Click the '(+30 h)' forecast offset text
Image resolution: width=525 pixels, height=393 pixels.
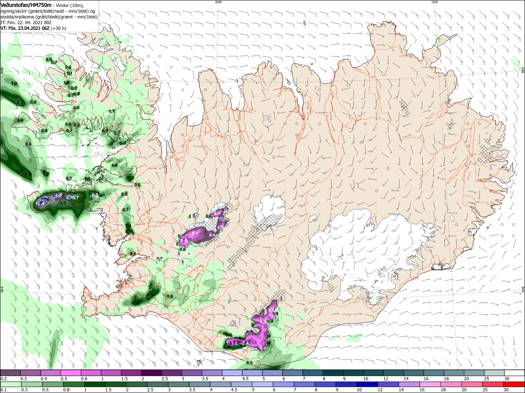pos(59,28)
